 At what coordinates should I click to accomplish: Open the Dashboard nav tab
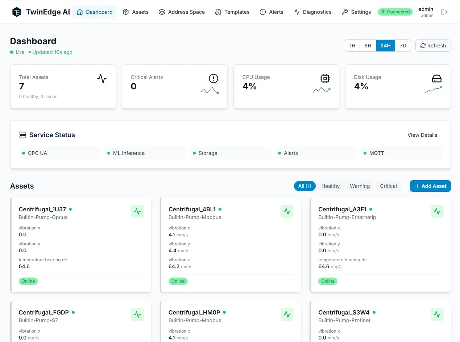(x=95, y=12)
